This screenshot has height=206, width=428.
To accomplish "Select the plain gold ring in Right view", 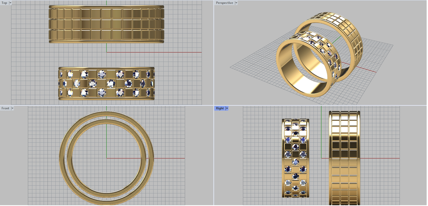I will [x=344, y=158].
